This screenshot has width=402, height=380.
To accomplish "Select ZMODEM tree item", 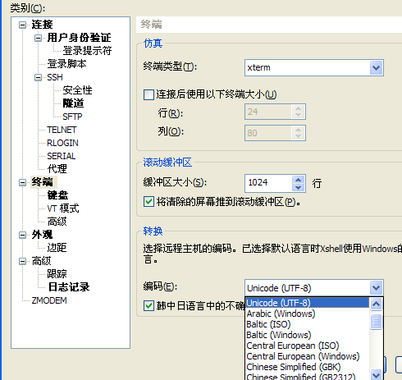I will click(x=49, y=300).
